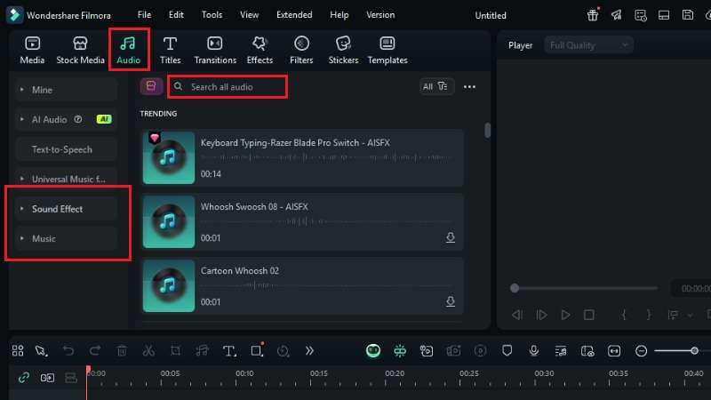Click the zoom out minus button
The width and height of the screenshot is (711, 400).
[641, 351]
